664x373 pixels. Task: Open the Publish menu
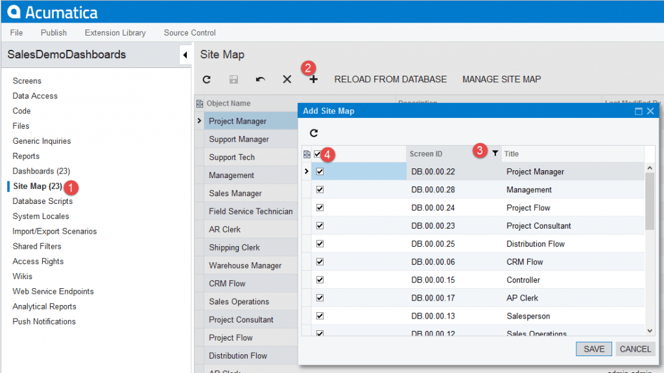54,32
